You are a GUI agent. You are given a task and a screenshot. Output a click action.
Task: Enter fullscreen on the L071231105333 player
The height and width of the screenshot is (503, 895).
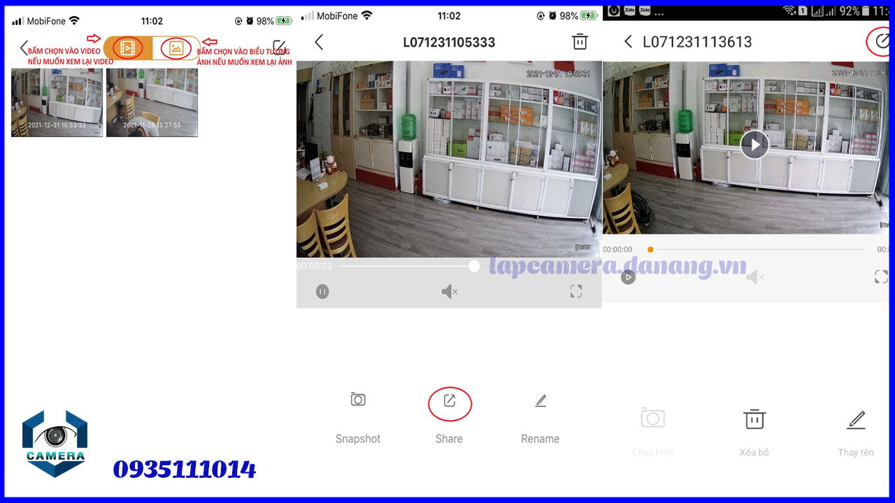(575, 291)
